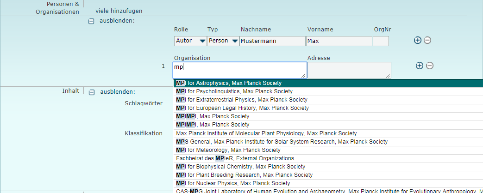Open the Typ dropdown showing Person
Image resolution: width=483 pixels, height=193 pixels.
(223, 41)
